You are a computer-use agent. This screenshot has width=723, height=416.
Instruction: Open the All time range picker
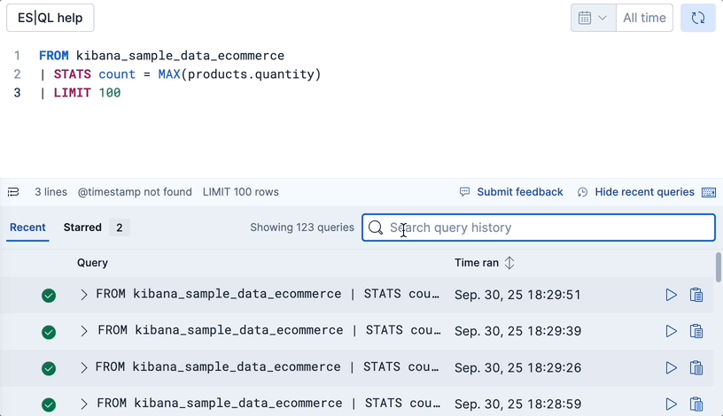click(x=644, y=18)
